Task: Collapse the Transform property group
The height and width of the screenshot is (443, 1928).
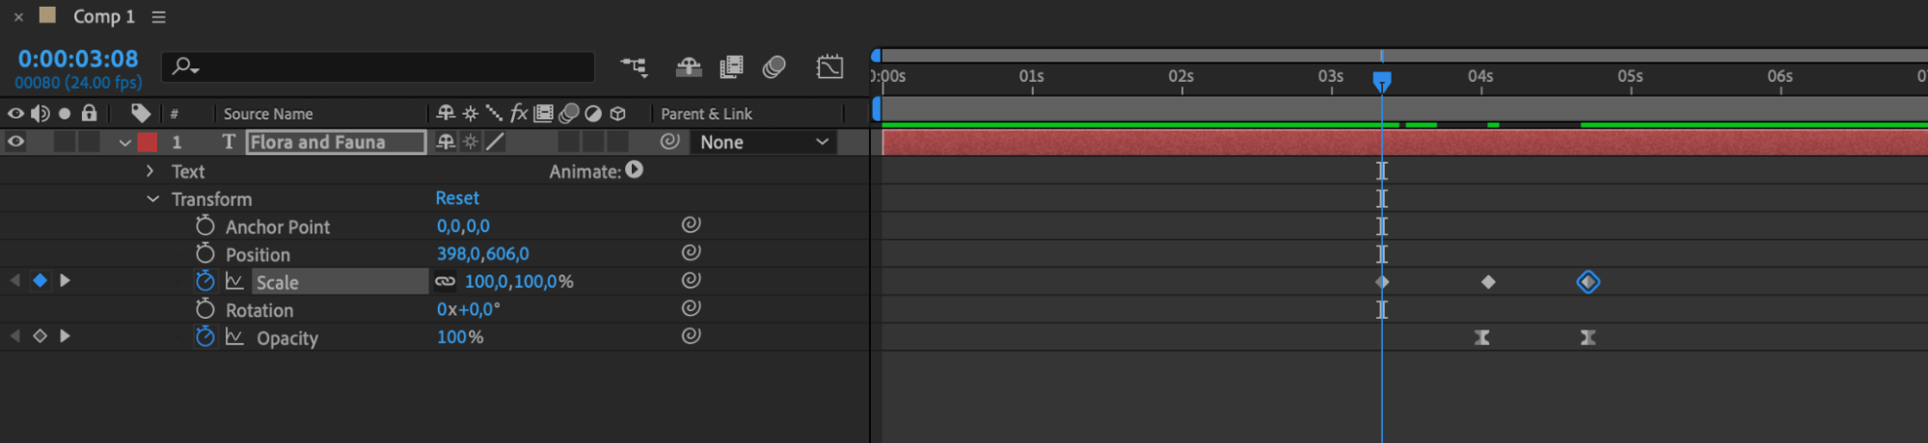Action: (x=152, y=199)
